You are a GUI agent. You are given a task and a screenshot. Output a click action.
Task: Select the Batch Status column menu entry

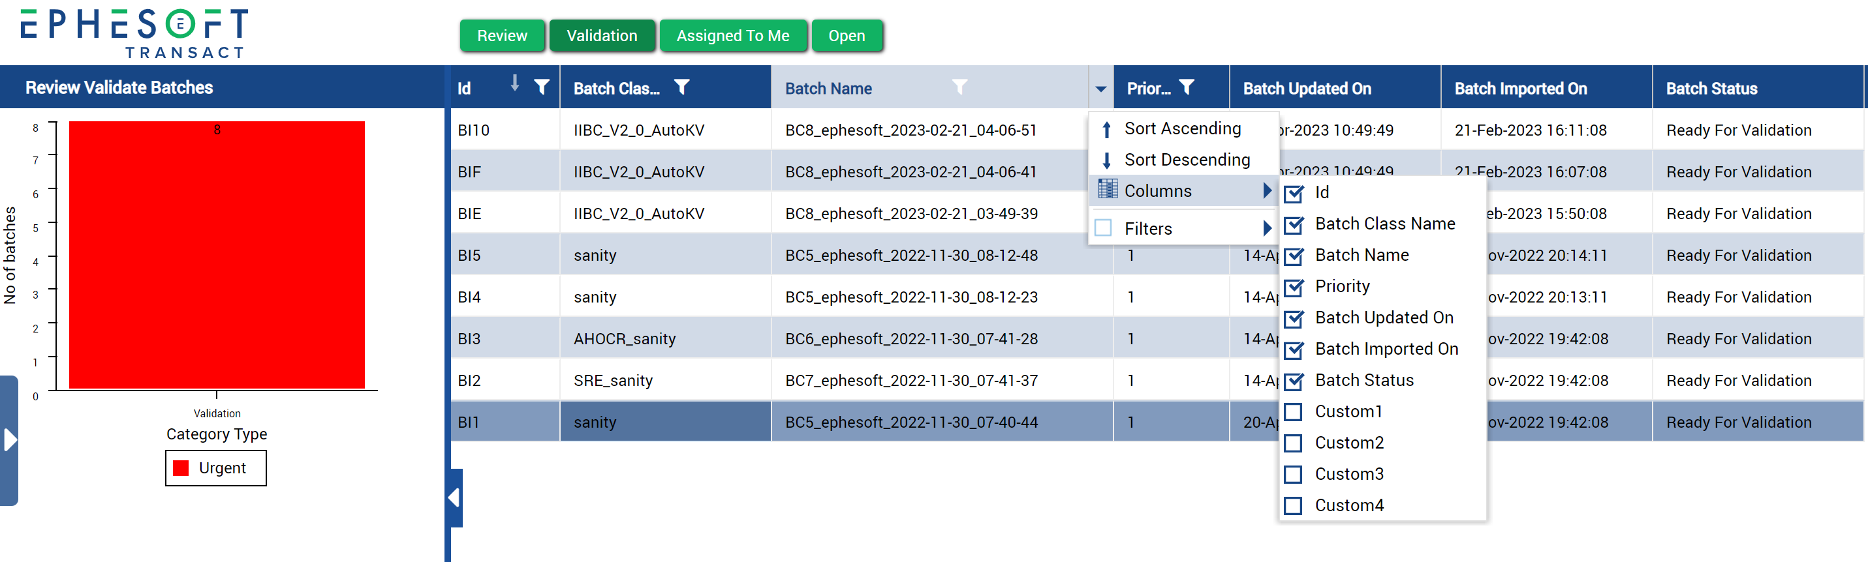pyautogui.click(x=1363, y=380)
